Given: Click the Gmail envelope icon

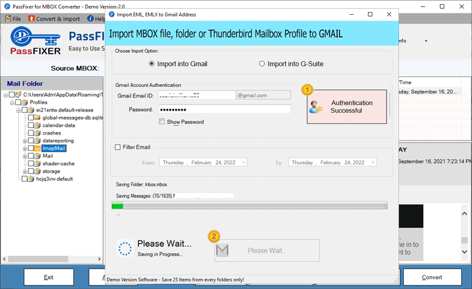Looking at the screenshot, I should pyautogui.click(x=223, y=250).
